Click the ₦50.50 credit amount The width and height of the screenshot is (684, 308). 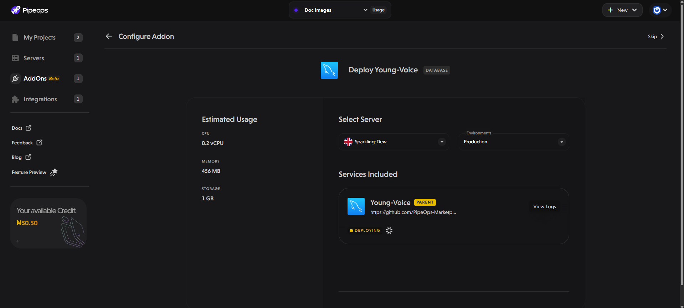click(x=27, y=223)
